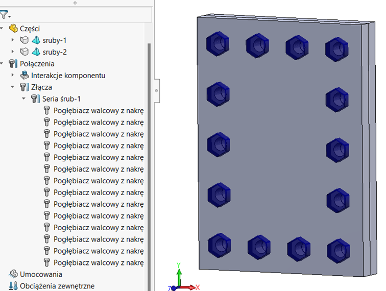The width and height of the screenshot is (386, 291).
Task: Click the Obciążenia zewnętrzne loads icon
Action: click(13, 286)
